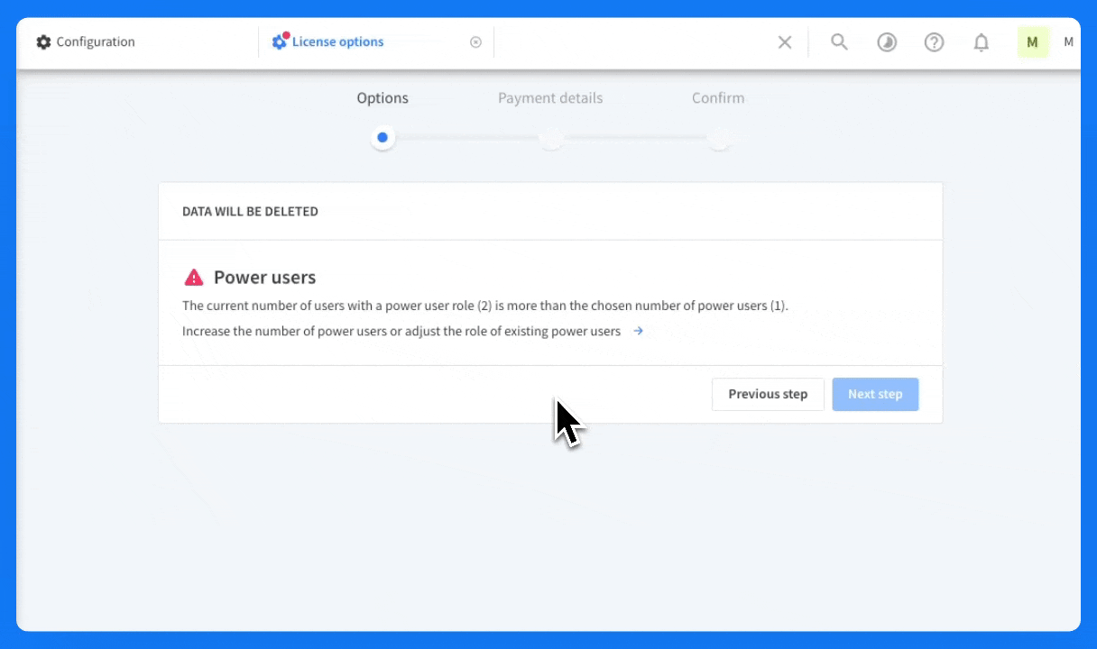
Task: Click the Previous step button
Action: (x=768, y=394)
